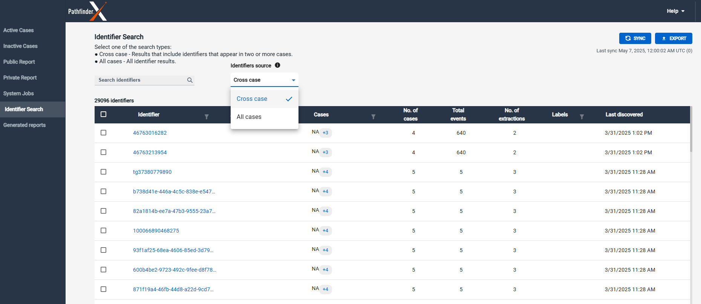Screen dimensions: 701x304
Task: Click the search magnifier icon
Action: 190,80
